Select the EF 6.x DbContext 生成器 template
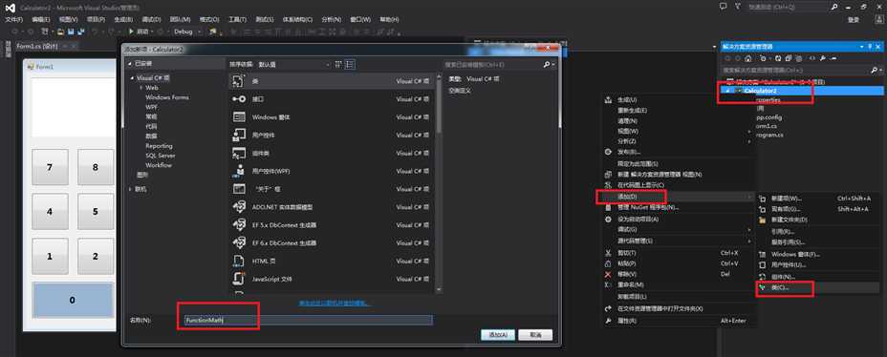The width and height of the screenshot is (887, 357). [332, 242]
